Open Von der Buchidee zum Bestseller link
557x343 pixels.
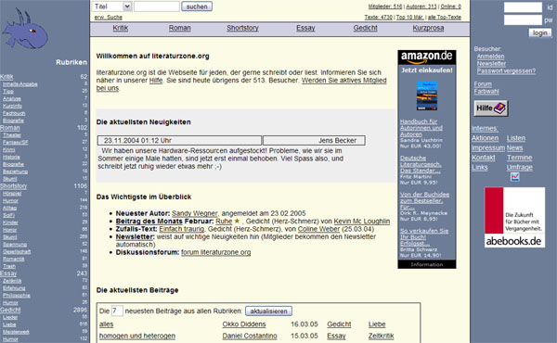pos(424,201)
